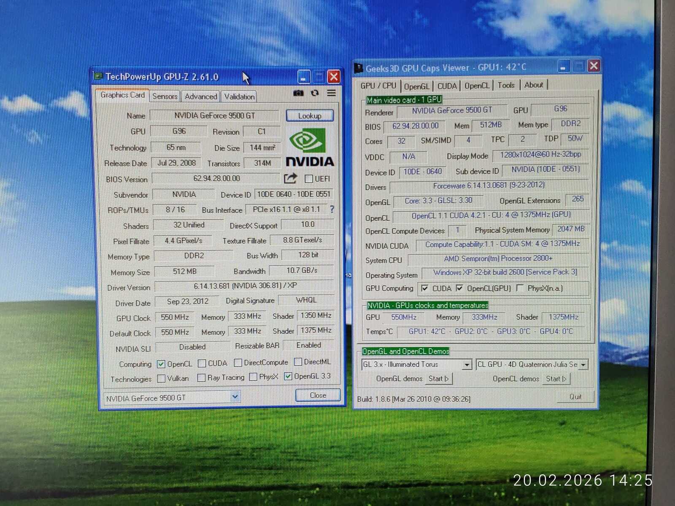Click the Renderer field in GPU Caps Viewer
The image size is (675, 506).
coord(451,110)
